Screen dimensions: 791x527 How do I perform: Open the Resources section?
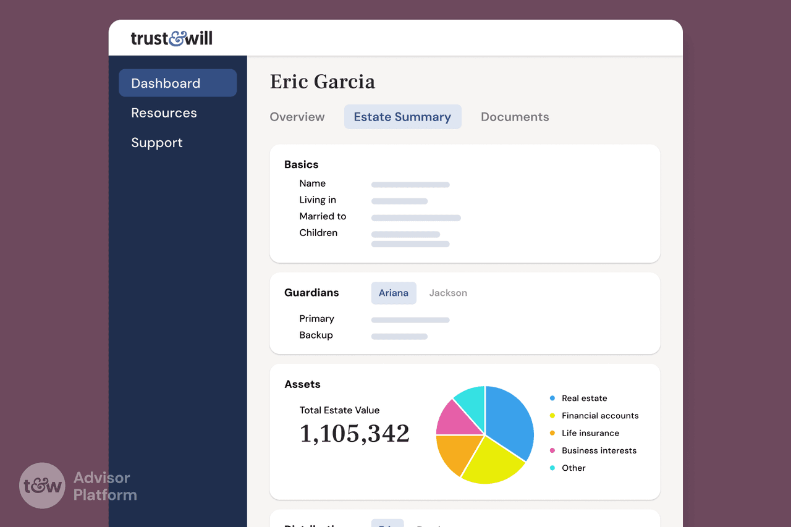click(164, 113)
